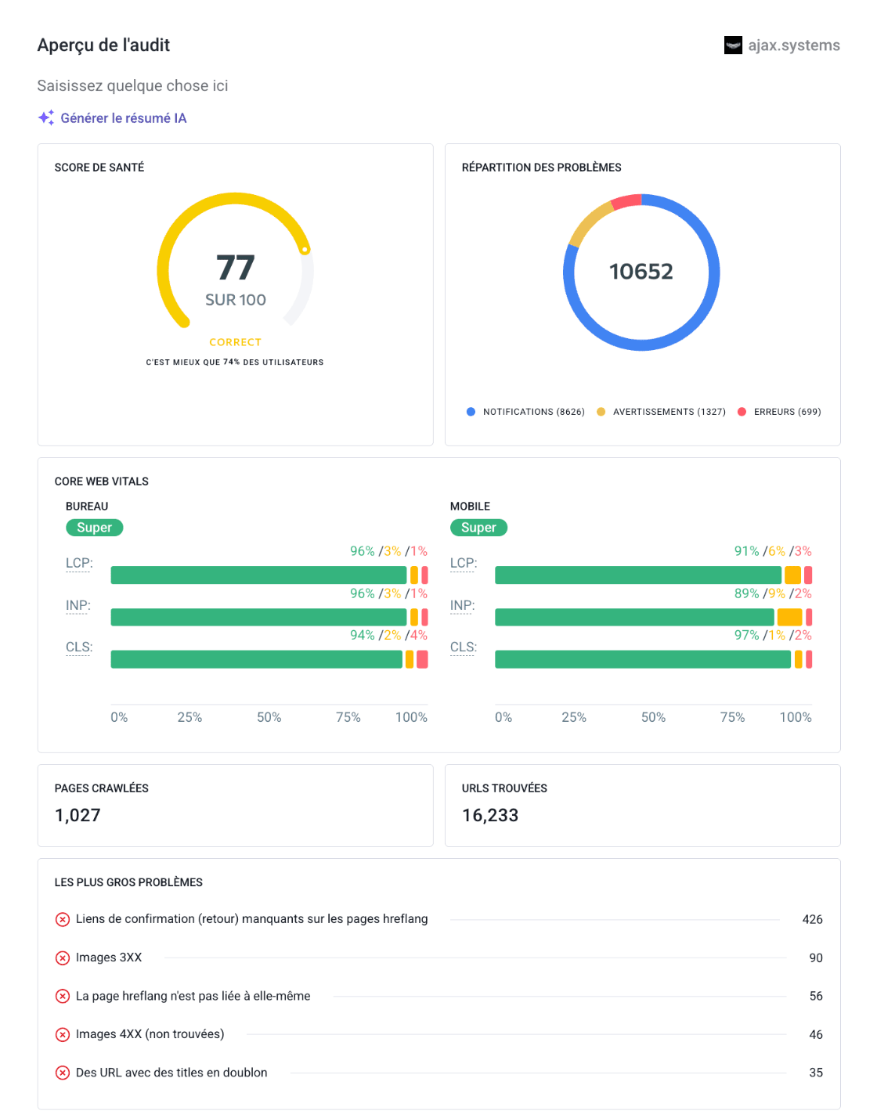Click the Super badge under Bureau
Image resolution: width=877 pixels, height=1118 pixels.
tap(95, 528)
